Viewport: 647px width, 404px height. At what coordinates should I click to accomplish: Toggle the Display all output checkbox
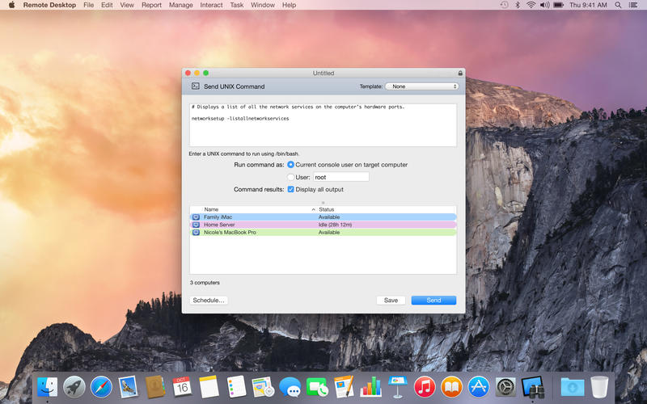pyautogui.click(x=291, y=190)
